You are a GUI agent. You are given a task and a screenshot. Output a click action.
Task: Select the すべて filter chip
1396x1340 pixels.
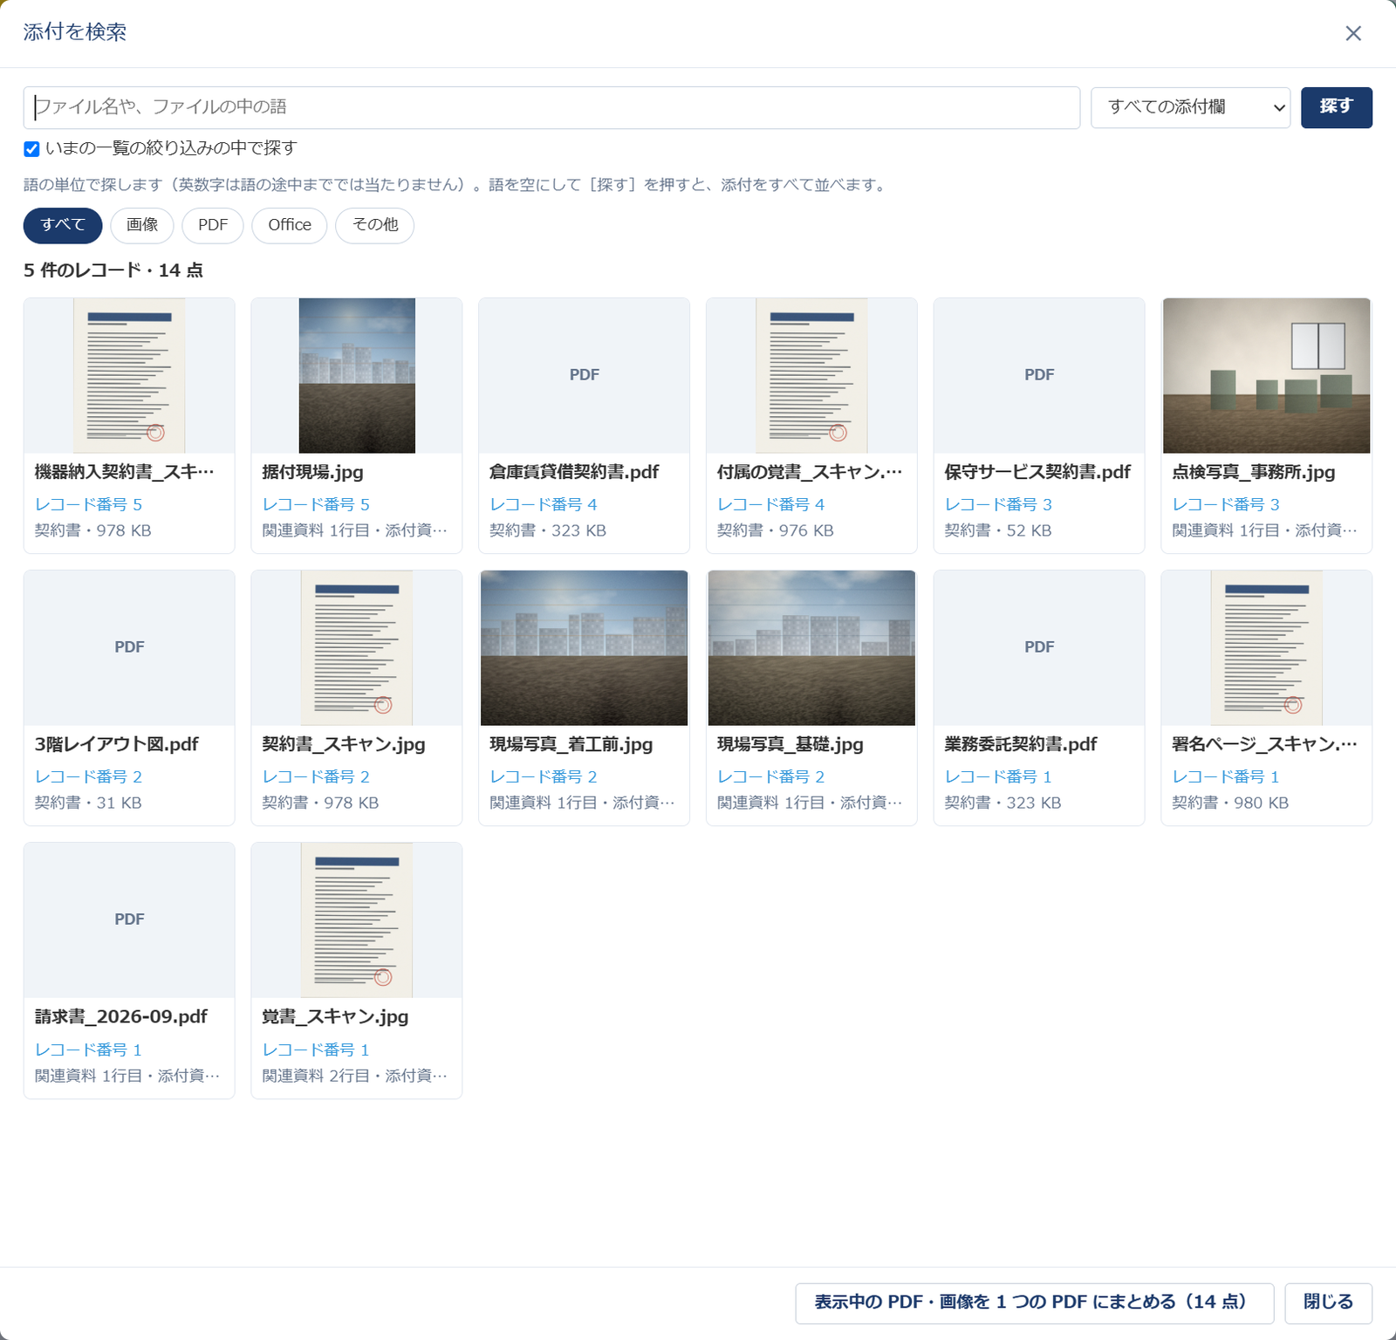point(63,225)
